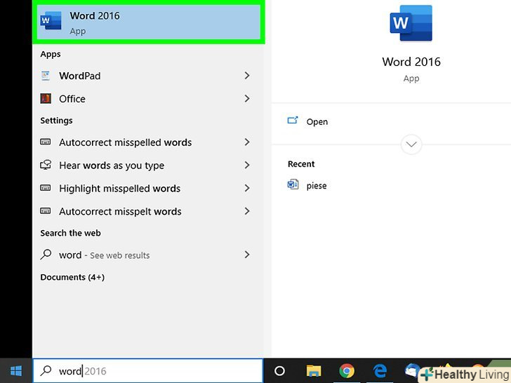Viewport: 511px width, 383px height.
Task: Expand the Highlight misspelled words arrow
Action: click(x=247, y=188)
